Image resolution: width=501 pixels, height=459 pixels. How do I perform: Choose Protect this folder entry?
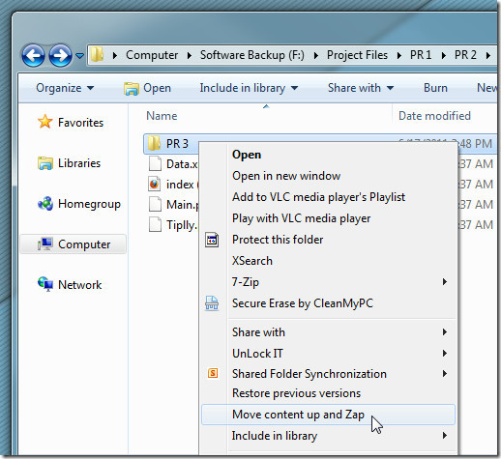pyautogui.click(x=328, y=240)
